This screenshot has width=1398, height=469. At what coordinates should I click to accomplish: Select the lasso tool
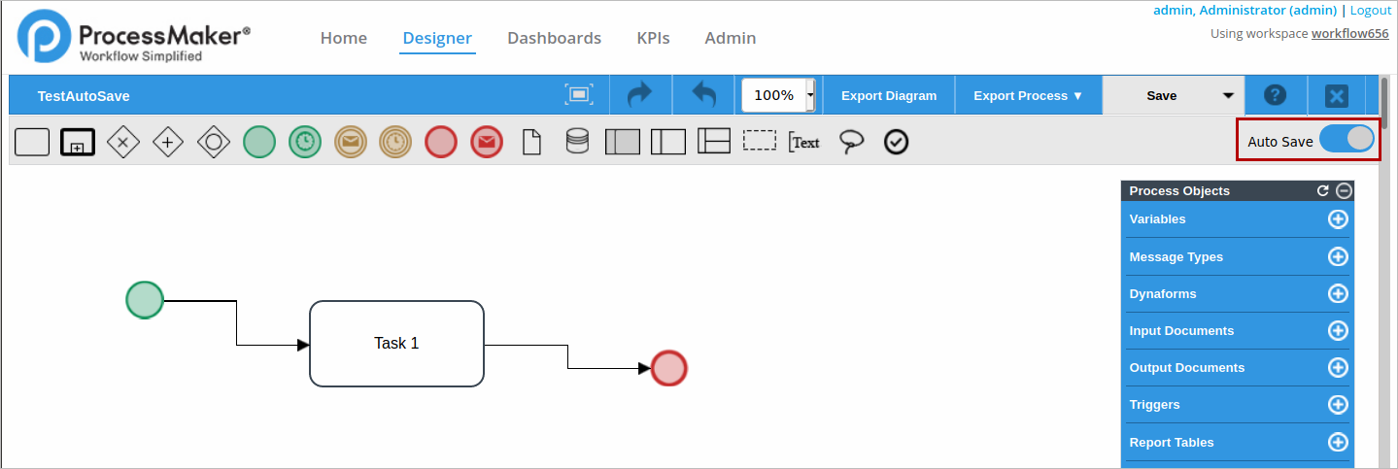851,142
